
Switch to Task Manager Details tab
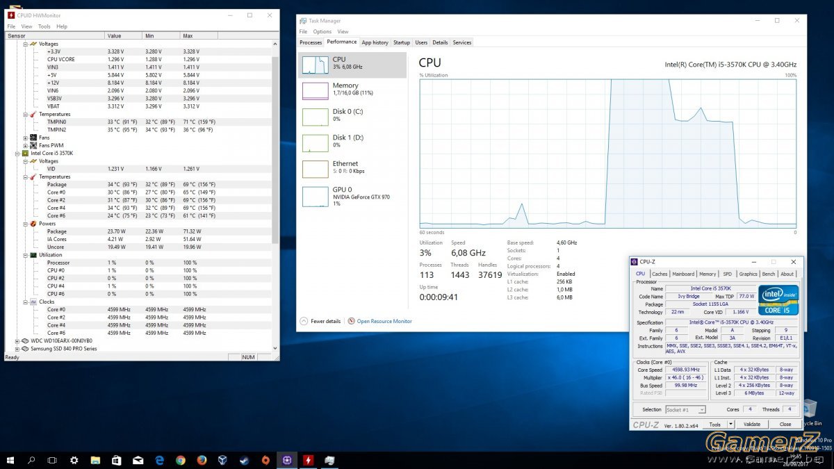coord(440,42)
